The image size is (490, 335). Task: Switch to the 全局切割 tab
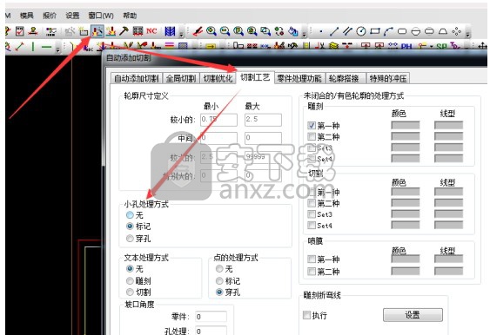coord(181,78)
